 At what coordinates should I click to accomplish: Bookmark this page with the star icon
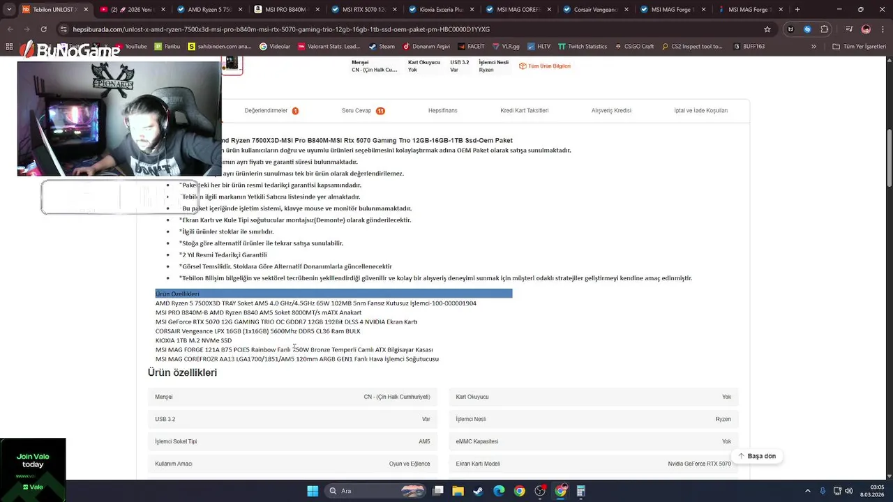pos(767,29)
